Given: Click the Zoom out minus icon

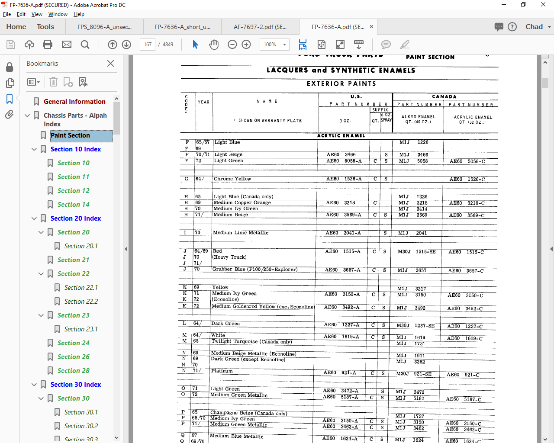Looking at the screenshot, I should coord(232,45).
